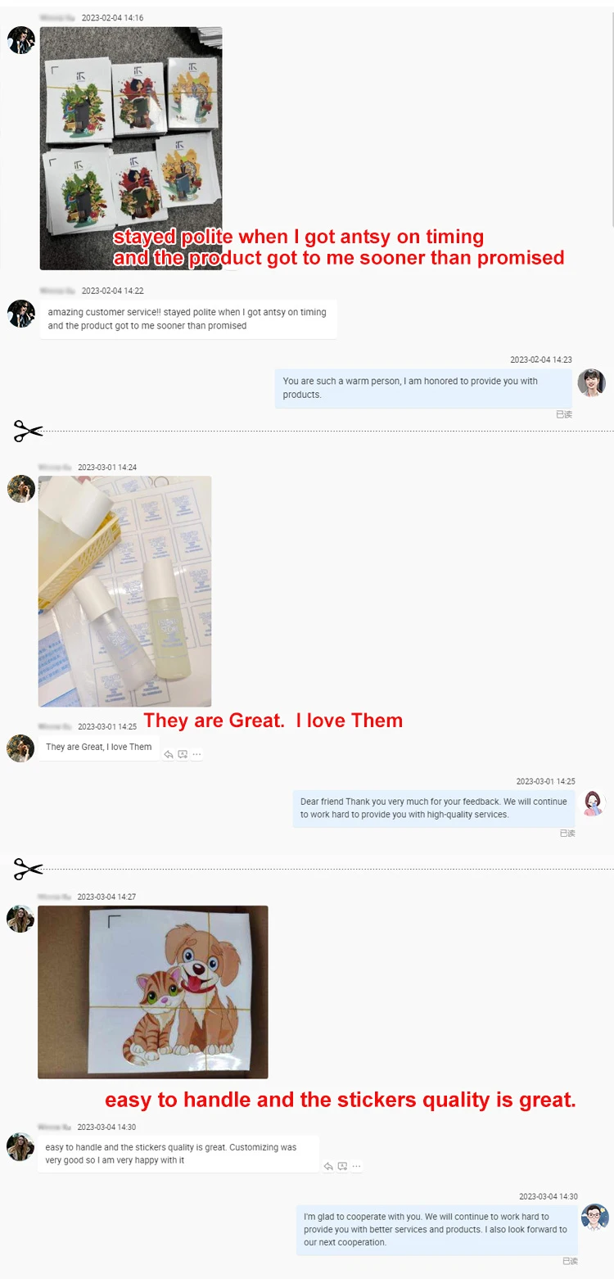Click the upper scissors divider icon
614x1279 pixels.
pyautogui.click(x=28, y=431)
